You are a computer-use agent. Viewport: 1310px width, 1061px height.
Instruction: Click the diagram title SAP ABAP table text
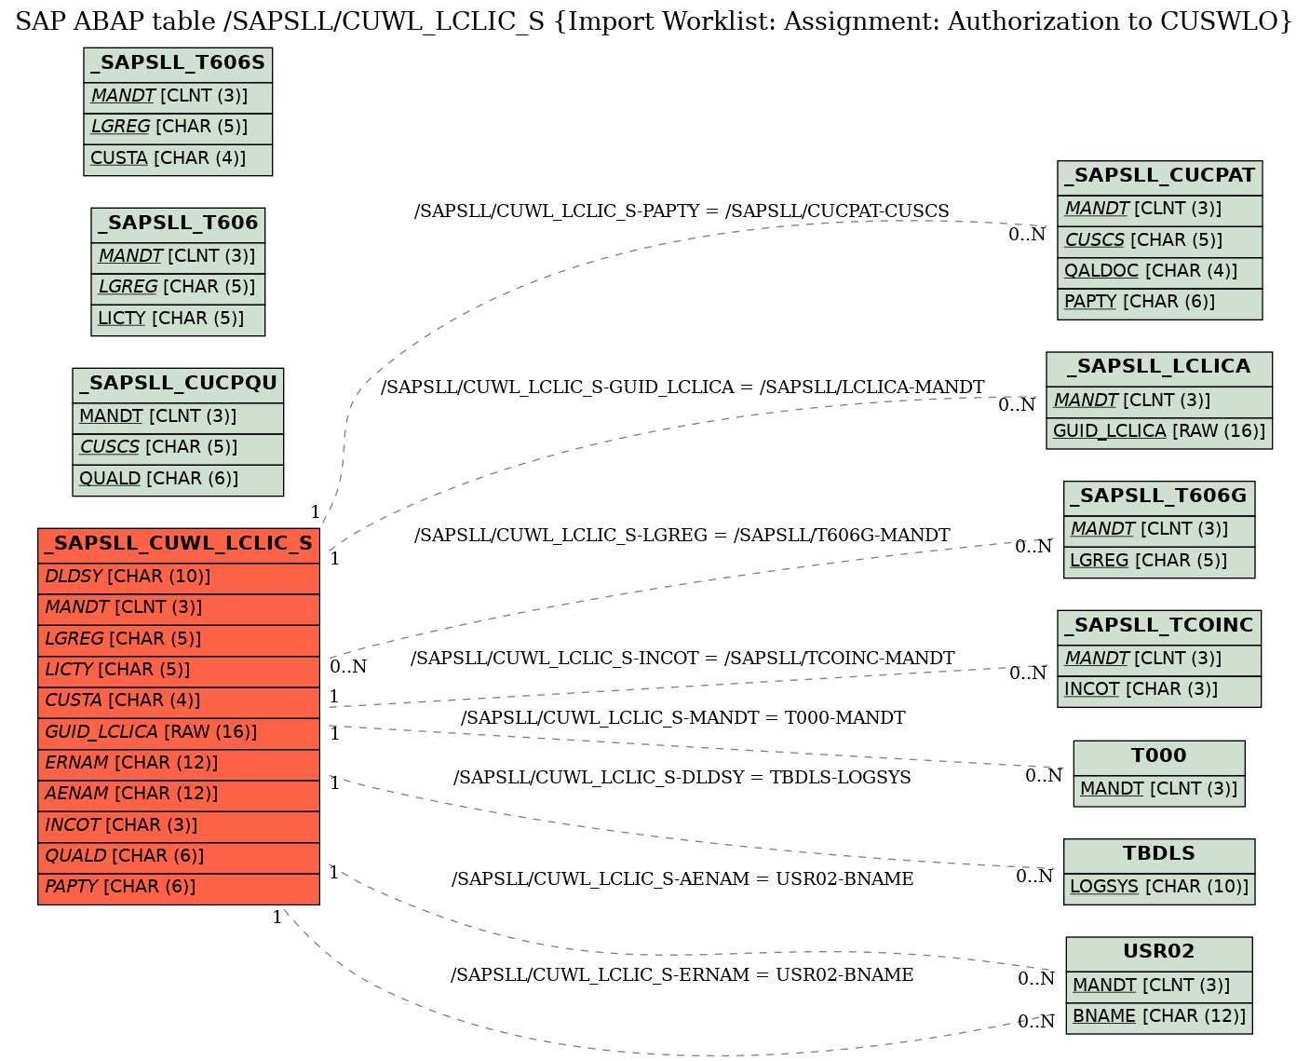(655, 21)
